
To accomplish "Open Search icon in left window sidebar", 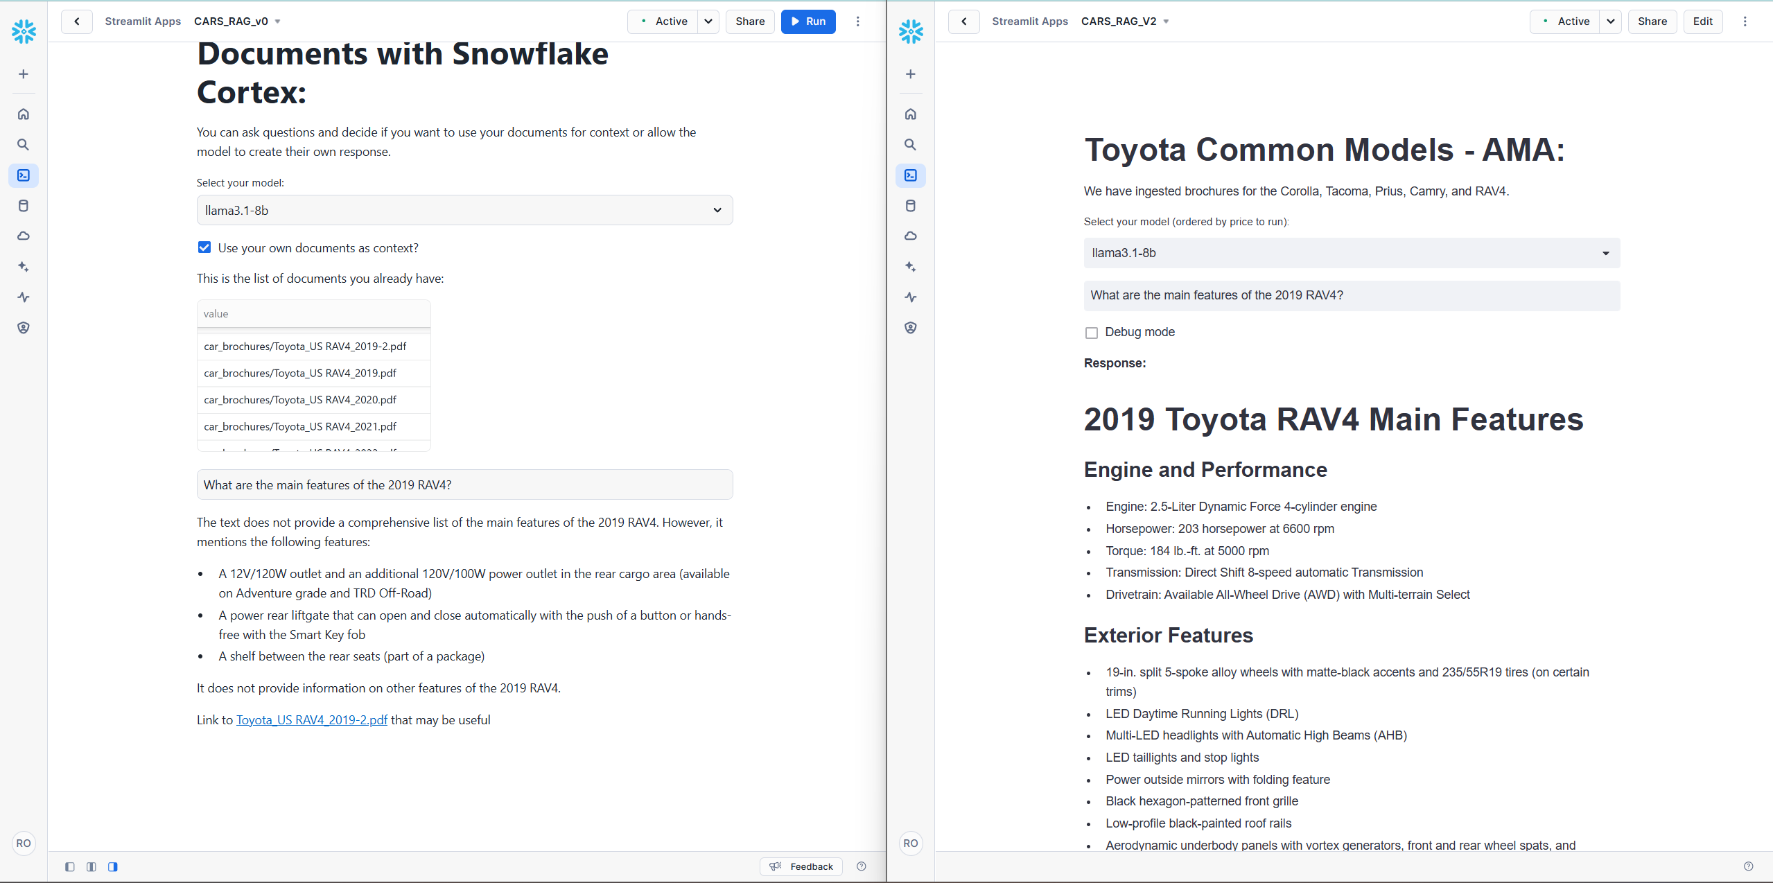I will [24, 145].
